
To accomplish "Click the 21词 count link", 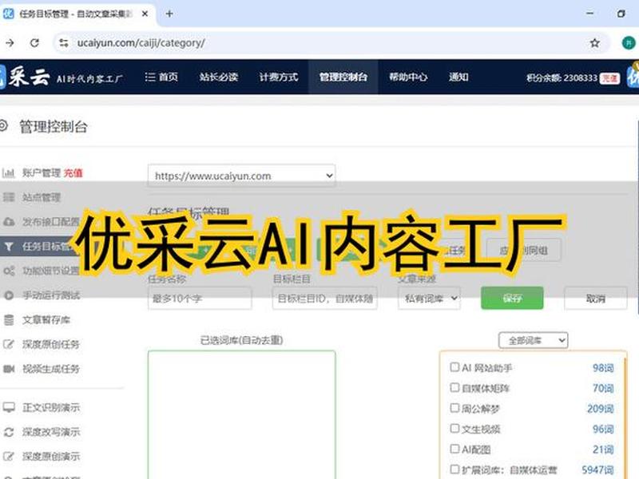I will click(x=603, y=449).
